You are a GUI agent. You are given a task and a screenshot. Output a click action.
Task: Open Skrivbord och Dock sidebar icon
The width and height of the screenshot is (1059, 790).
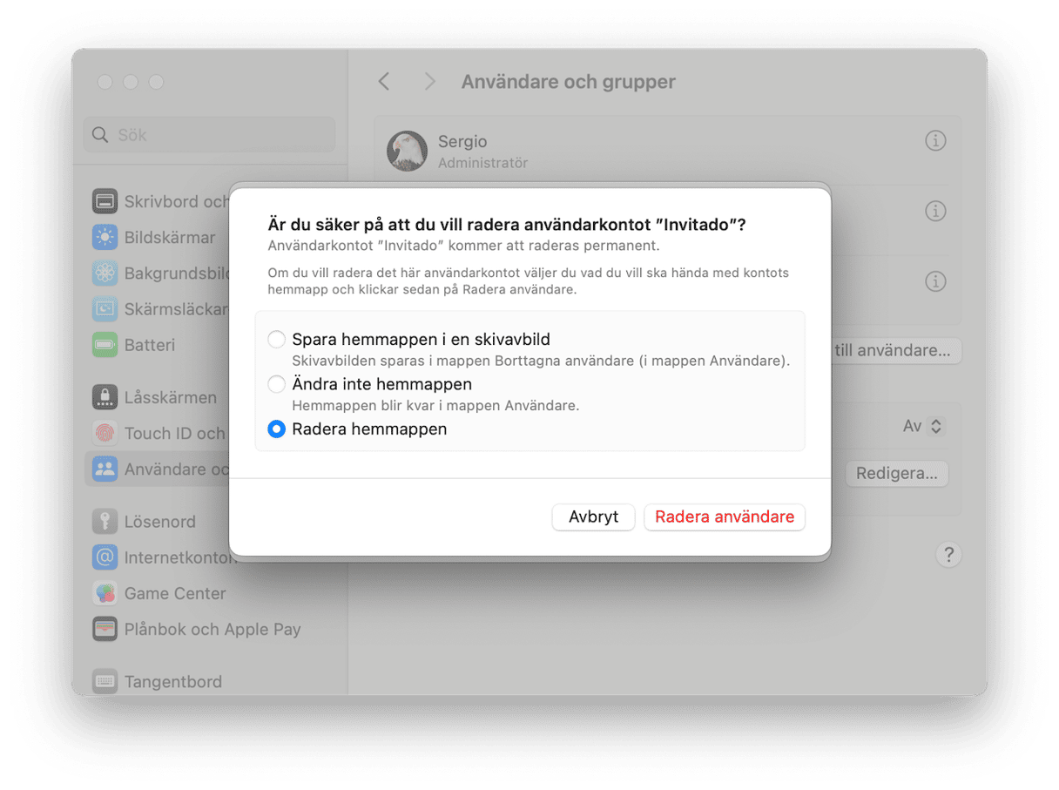tap(105, 201)
